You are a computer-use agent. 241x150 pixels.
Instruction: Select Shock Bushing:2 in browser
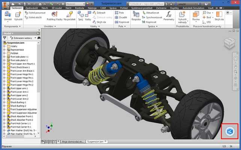[18, 106]
